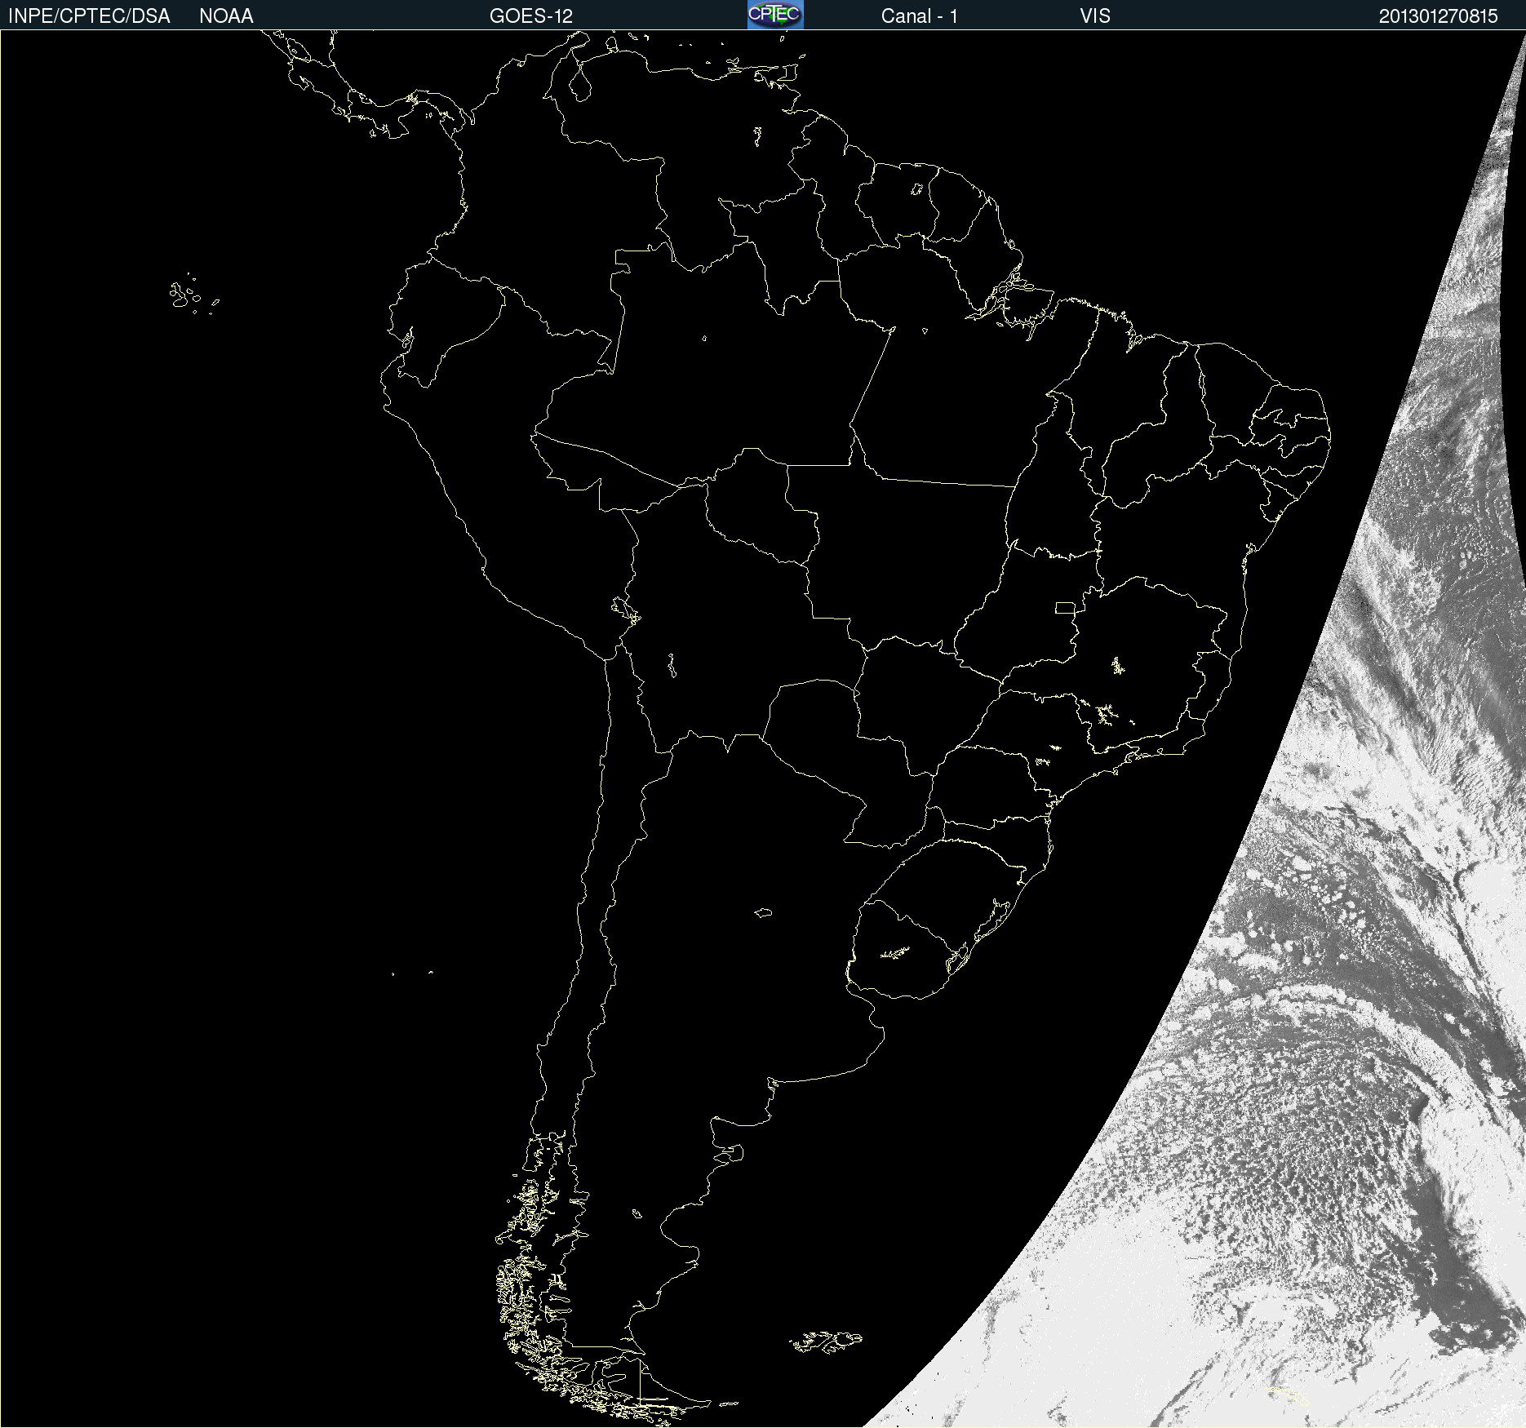Click the INPE/CPTEC/DSA header text
This screenshot has width=1526, height=1428.
[89, 16]
